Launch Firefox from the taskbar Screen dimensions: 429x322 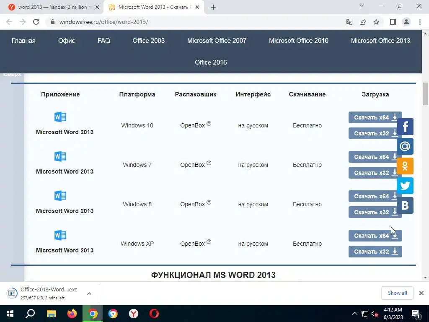pos(72,314)
